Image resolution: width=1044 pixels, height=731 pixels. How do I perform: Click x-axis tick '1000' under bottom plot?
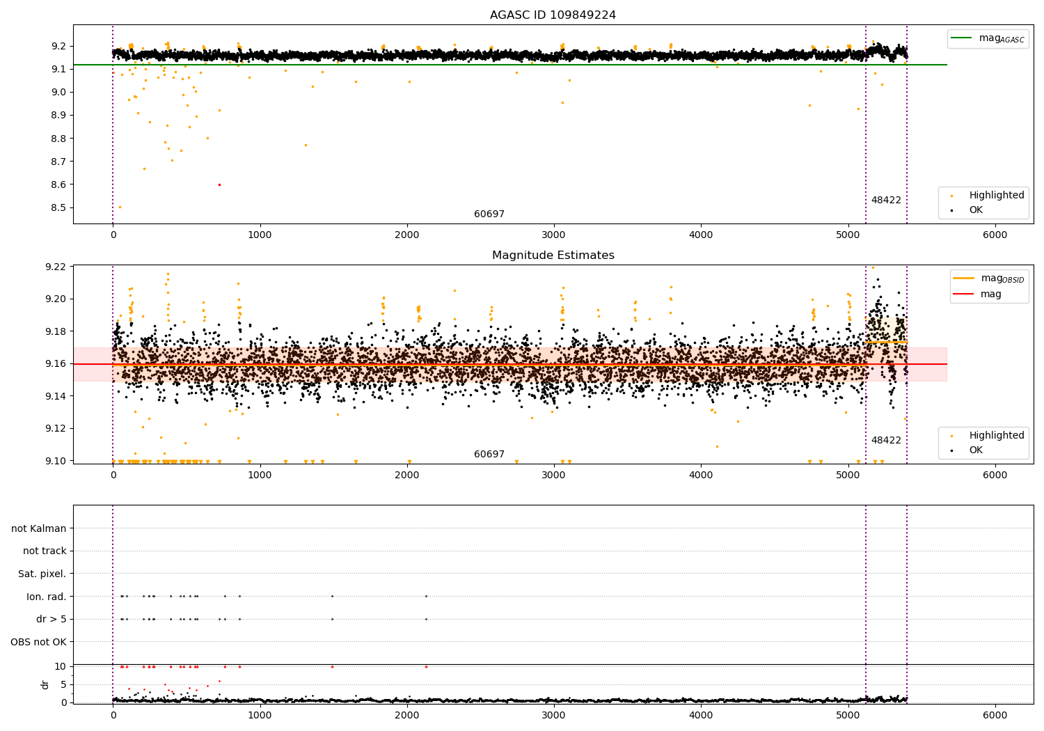pyautogui.click(x=260, y=716)
